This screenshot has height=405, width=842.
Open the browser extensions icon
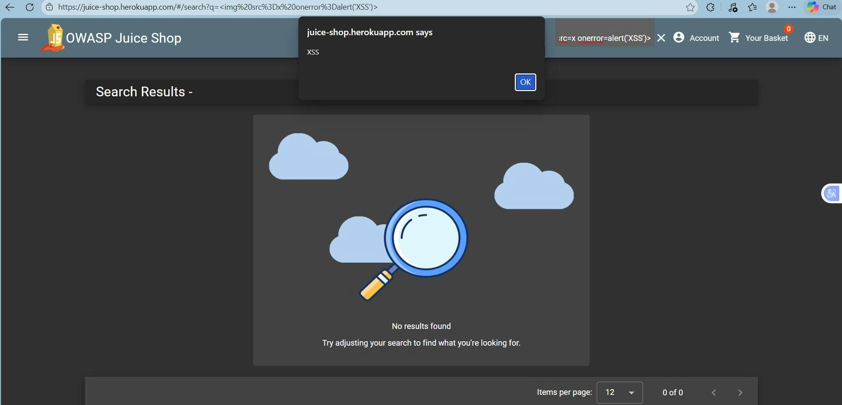(x=710, y=7)
